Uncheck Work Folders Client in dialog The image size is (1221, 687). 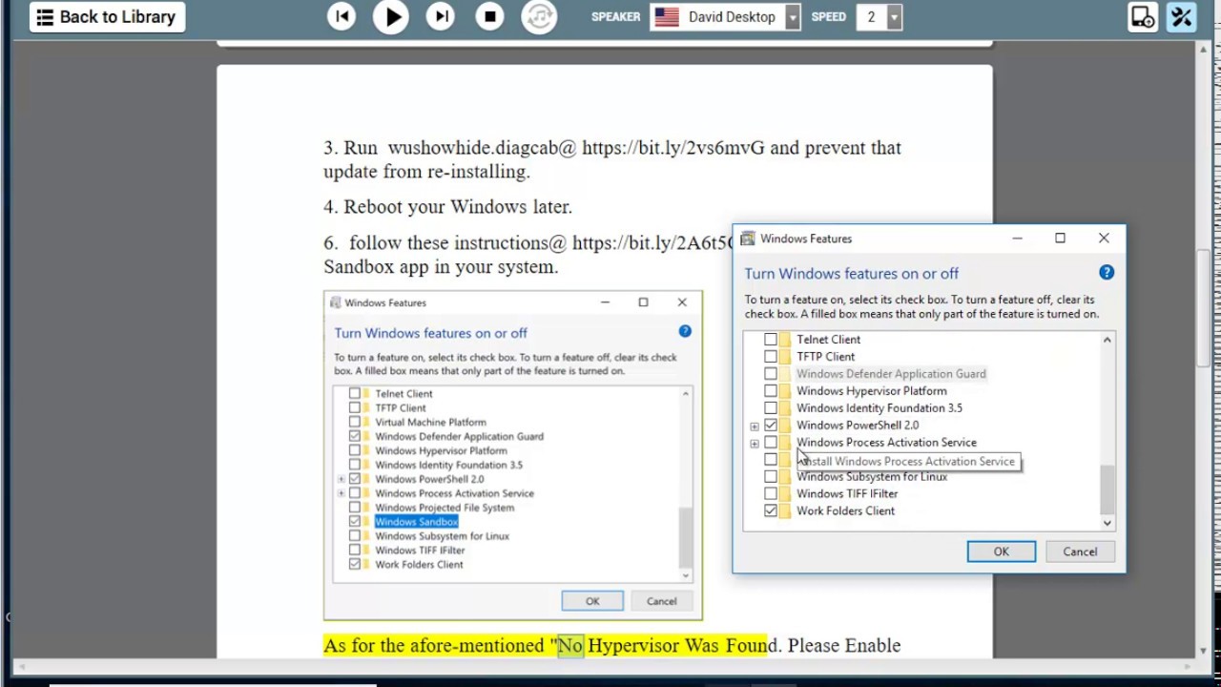pyautogui.click(x=771, y=511)
